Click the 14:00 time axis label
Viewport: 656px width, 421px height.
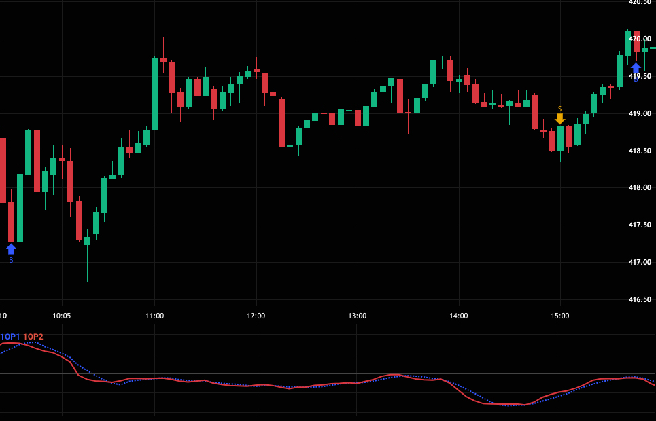(x=459, y=316)
